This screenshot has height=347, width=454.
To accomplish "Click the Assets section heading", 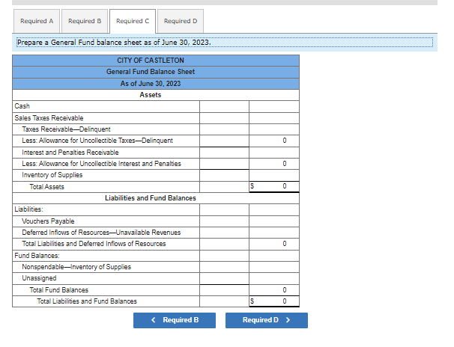I will tap(151, 95).
